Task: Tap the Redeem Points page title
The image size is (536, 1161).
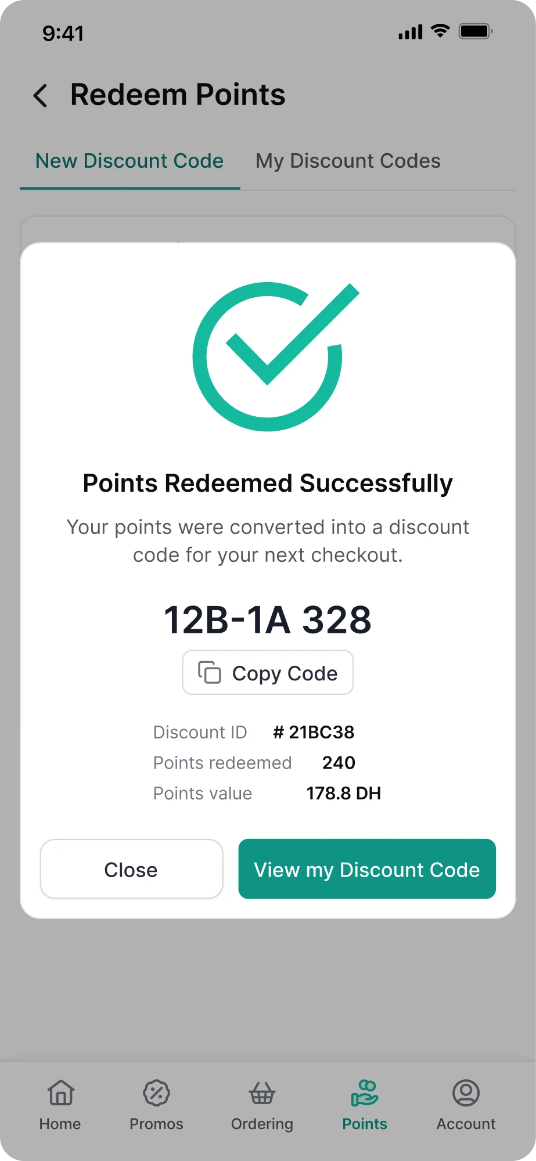Action: coord(178,95)
